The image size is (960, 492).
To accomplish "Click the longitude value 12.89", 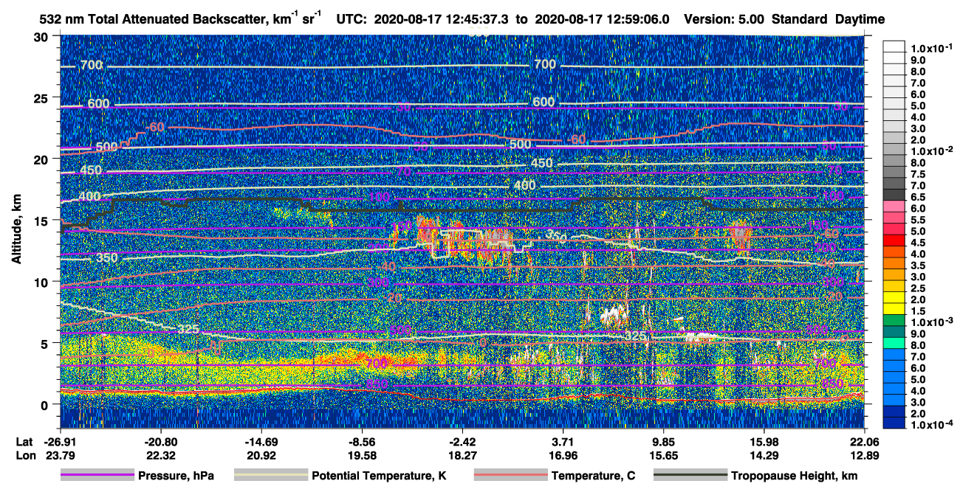I will tap(864, 455).
